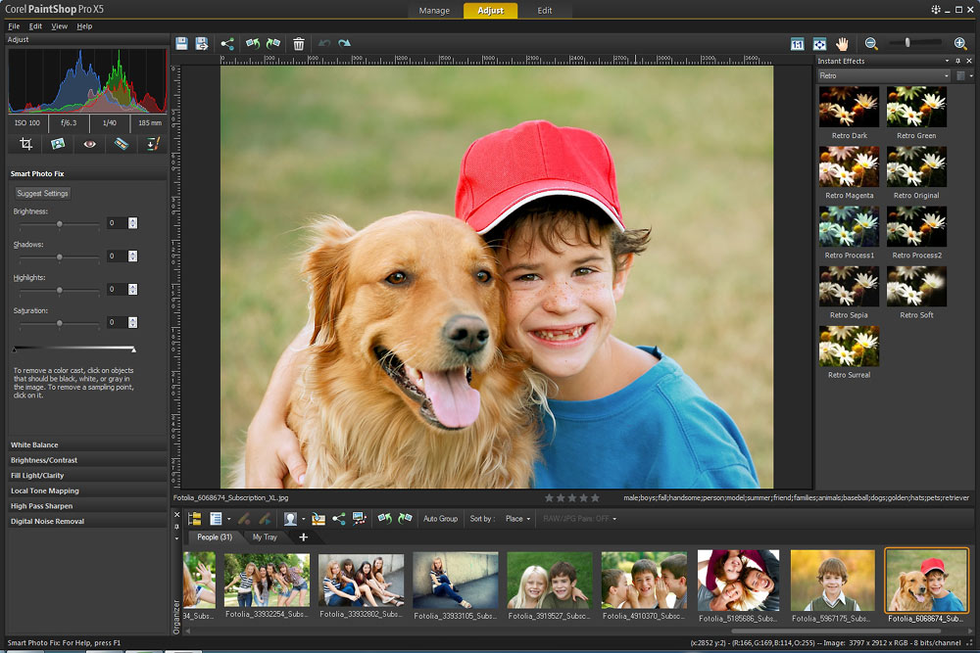The width and height of the screenshot is (980, 653).
Task: Click the Share photo icon
Action: pos(227,43)
